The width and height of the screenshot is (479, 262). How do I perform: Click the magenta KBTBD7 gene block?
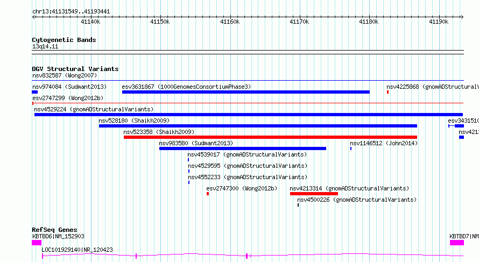457,243
